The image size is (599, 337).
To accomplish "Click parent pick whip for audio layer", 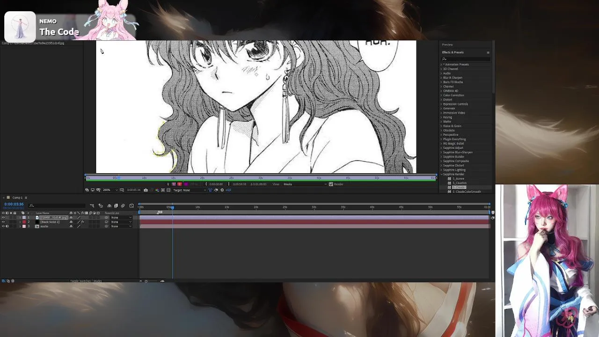I will coord(106,226).
